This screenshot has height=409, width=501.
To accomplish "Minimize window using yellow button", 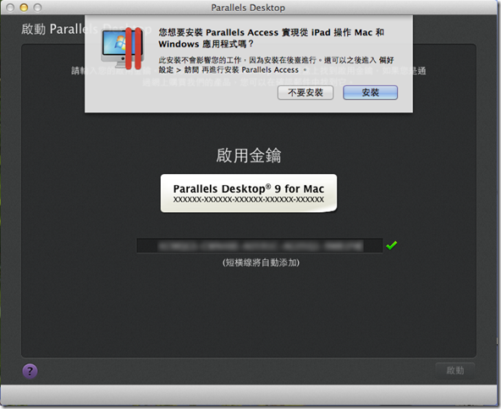I will point(24,8).
